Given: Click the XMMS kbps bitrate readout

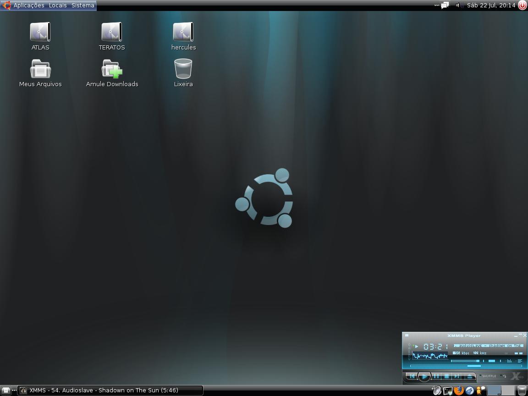Looking at the screenshot, I should [x=461, y=353].
